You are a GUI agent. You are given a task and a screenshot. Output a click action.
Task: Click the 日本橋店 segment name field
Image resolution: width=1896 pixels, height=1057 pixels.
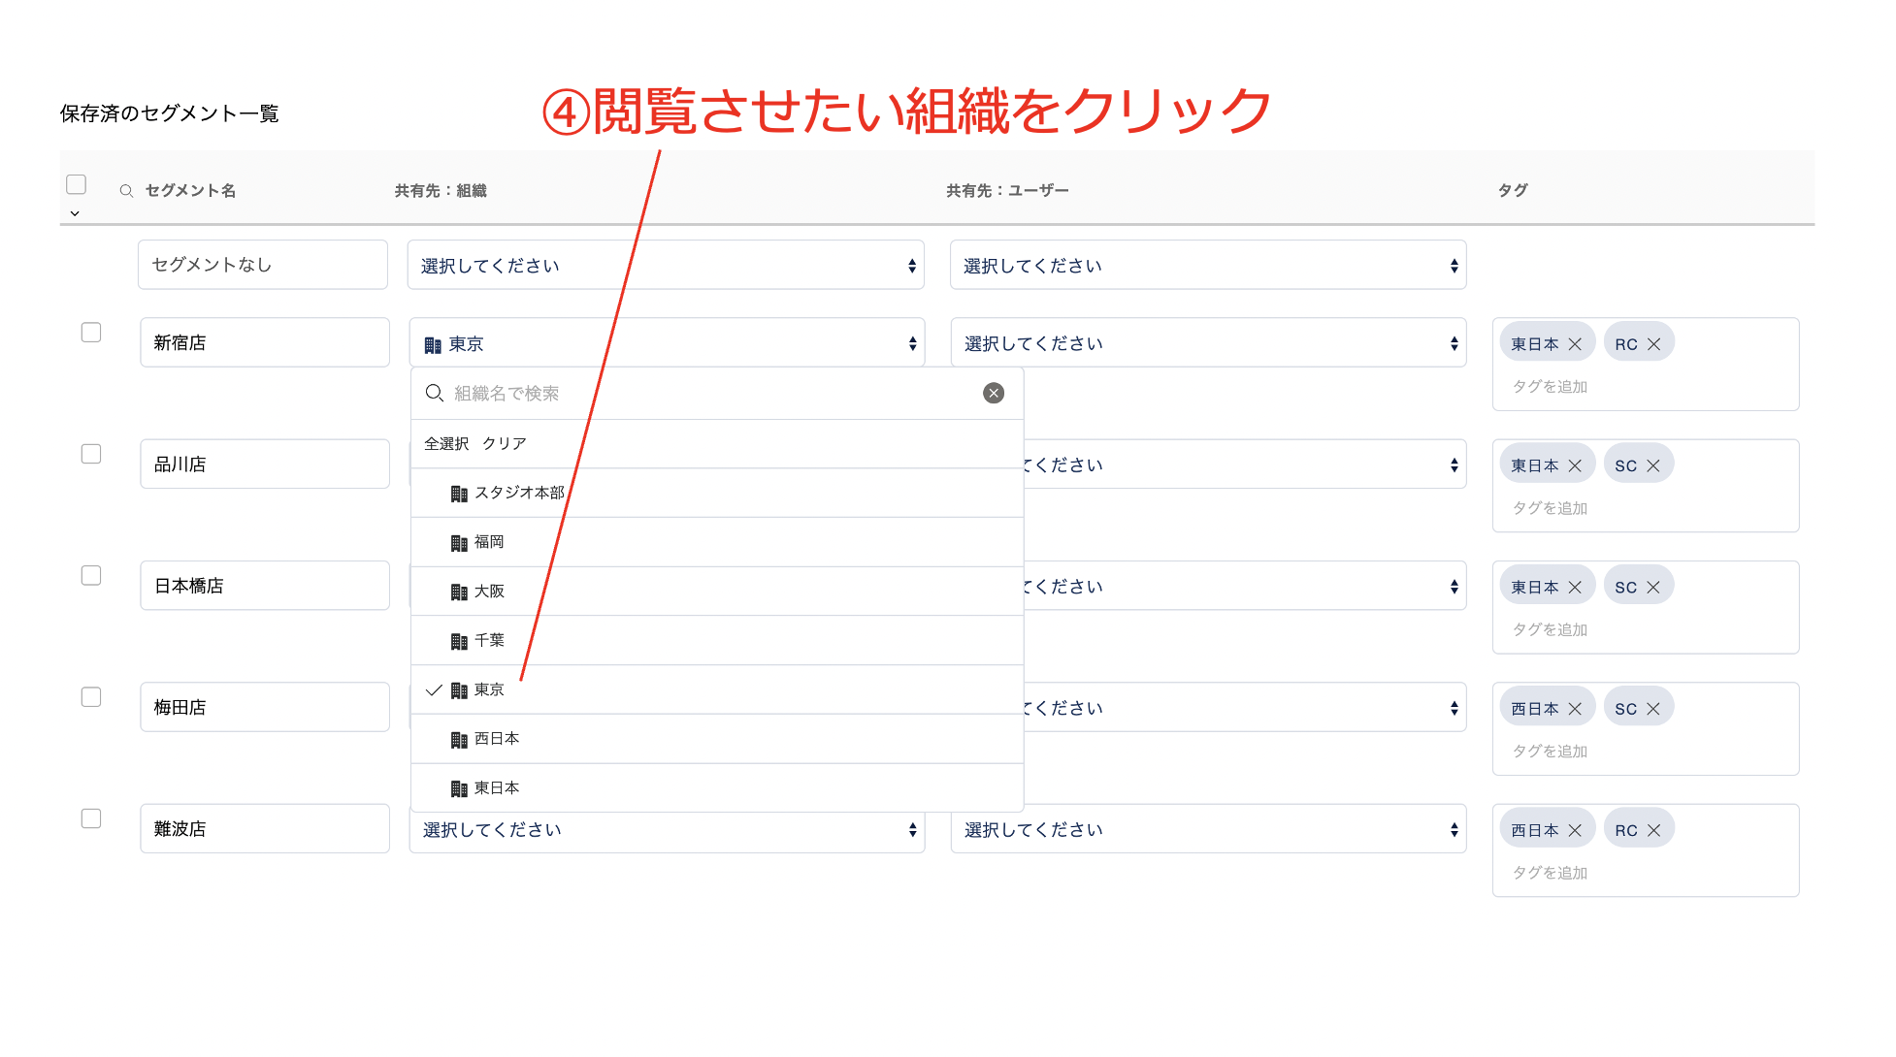265,586
